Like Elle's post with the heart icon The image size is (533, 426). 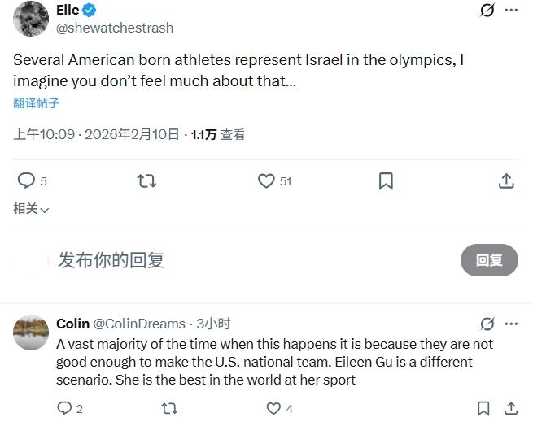pyautogui.click(x=266, y=180)
